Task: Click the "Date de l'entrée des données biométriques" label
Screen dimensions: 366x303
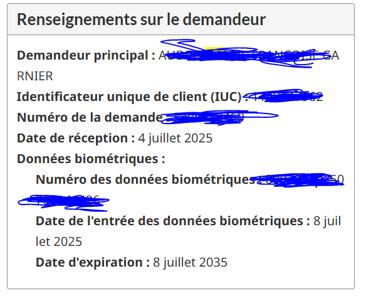Action: [x=173, y=221]
